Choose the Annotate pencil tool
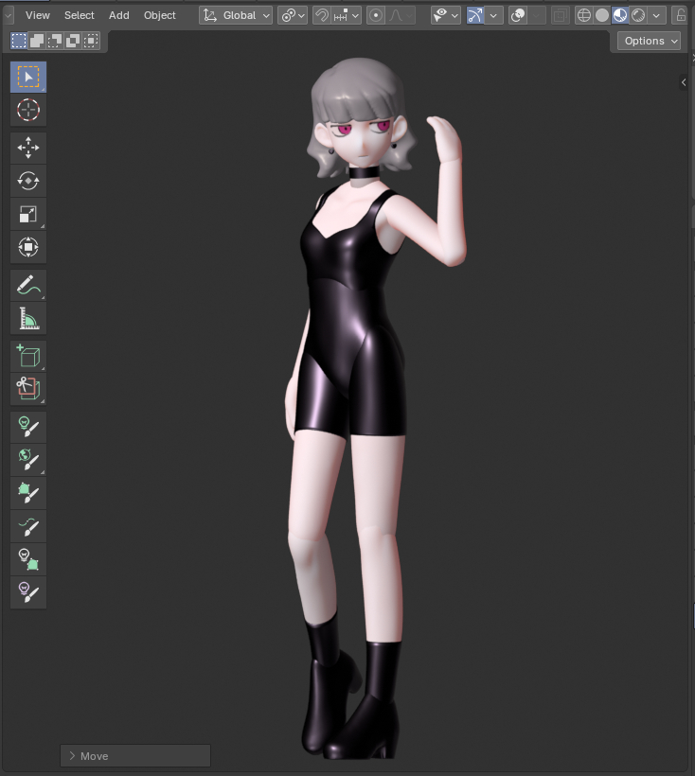 [28, 285]
